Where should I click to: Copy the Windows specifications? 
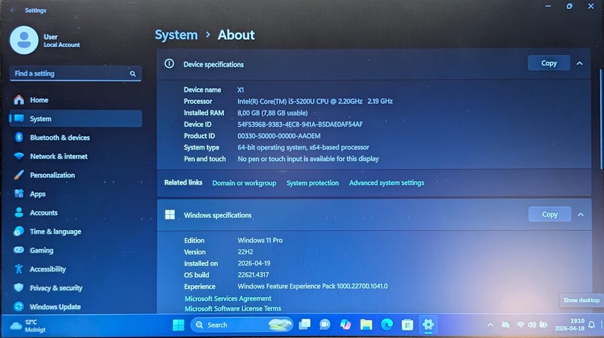[x=550, y=214]
